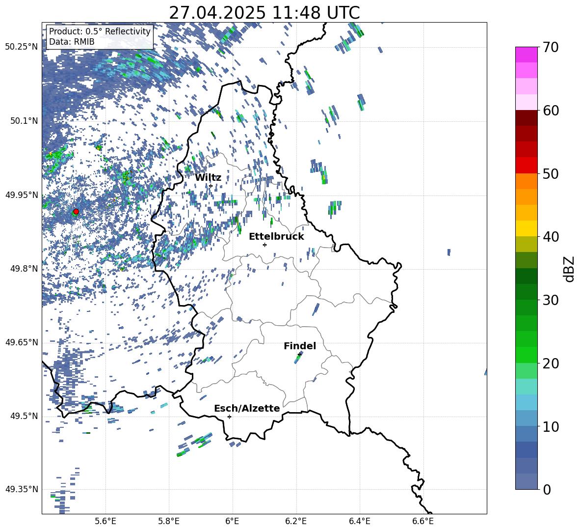Click the dBZ colorbar label

(569, 269)
